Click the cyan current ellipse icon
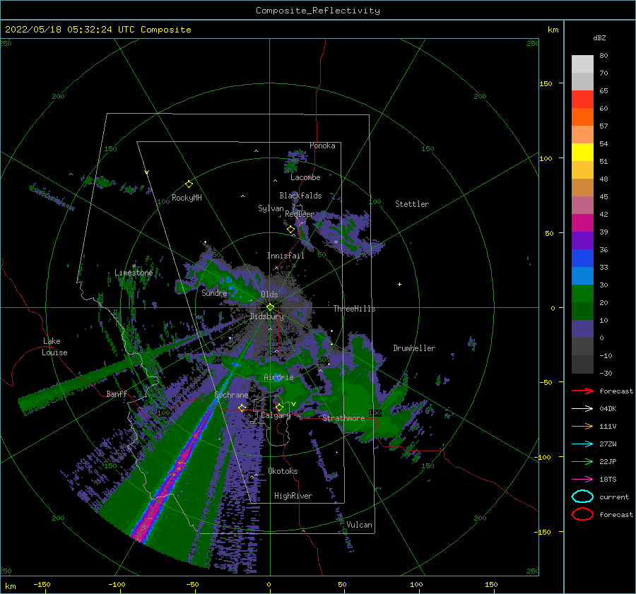This screenshot has height=594, width=636. tap(582, 497)
